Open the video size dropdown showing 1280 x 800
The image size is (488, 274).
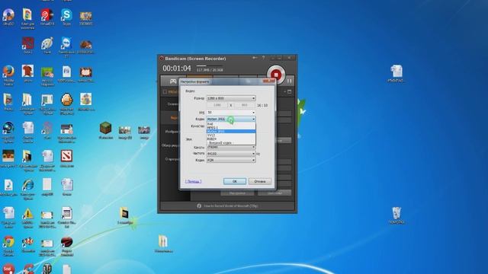(231, 98)
